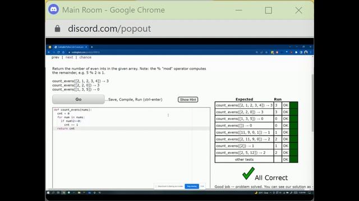Click the lock icon beside discord.com/popout
The height and width of the screenshot is (201, 359).
click(57, 28)
